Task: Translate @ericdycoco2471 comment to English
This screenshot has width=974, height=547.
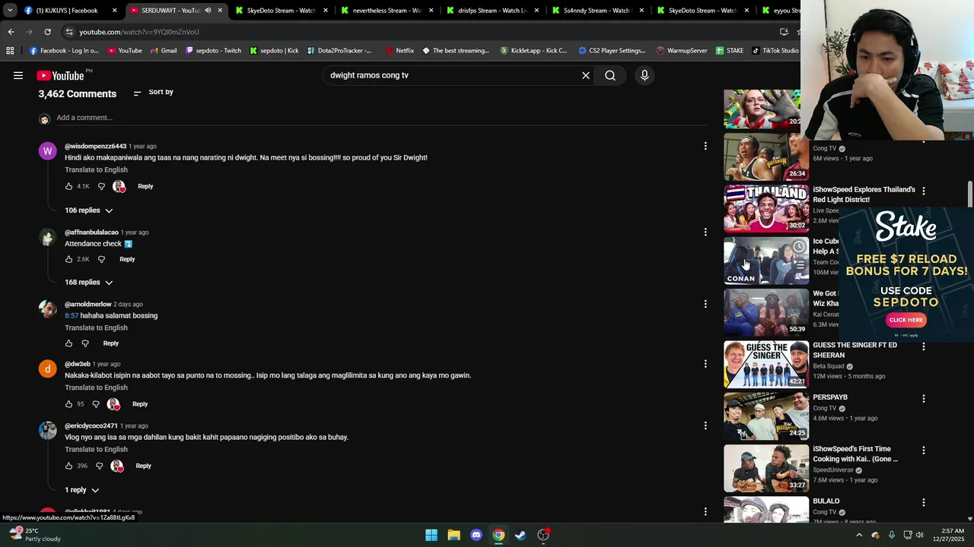Action: (96, 450)
